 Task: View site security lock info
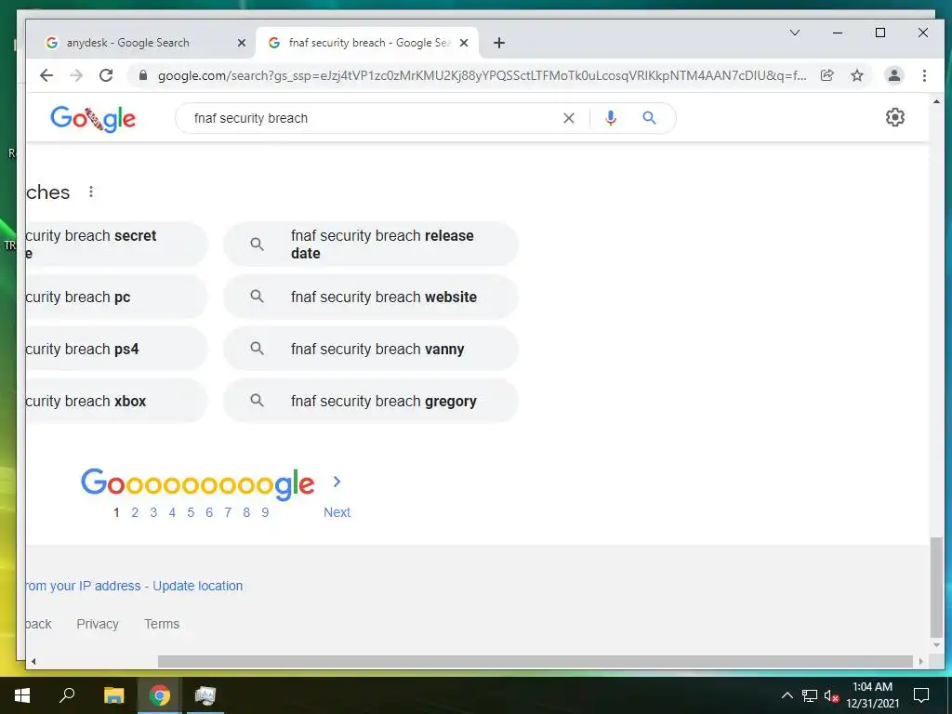143,75
